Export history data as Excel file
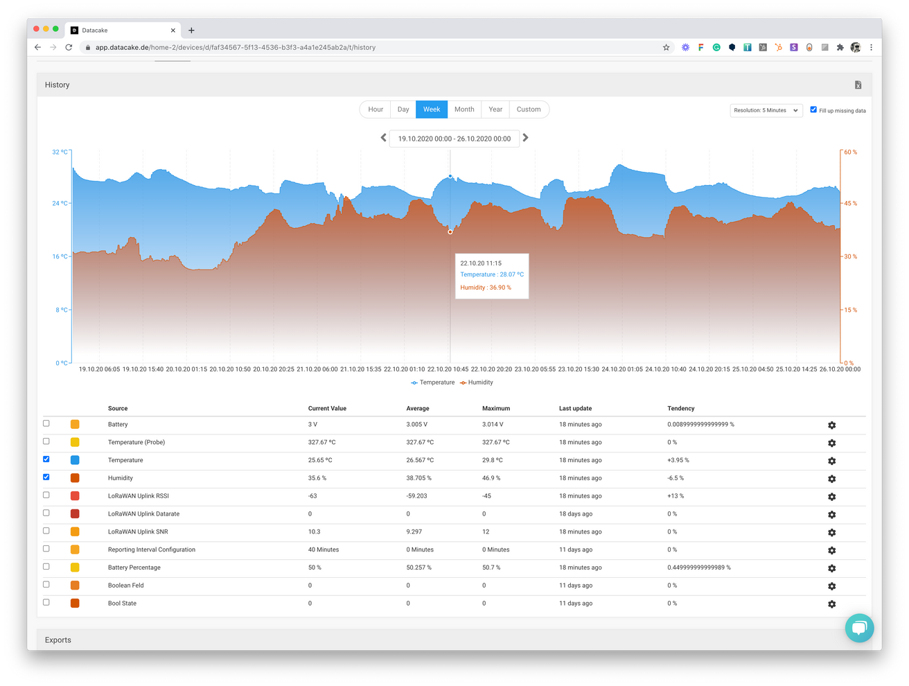The image size is (909, 686). pyautogui.click(x=858, y=84)
